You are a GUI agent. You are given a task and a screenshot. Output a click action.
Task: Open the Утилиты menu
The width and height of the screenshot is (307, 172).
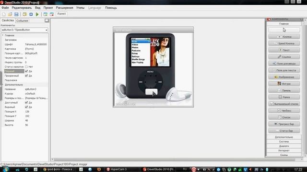pos(80,8)
